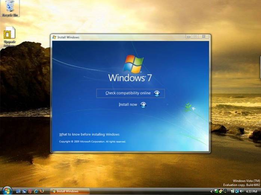Open What to know before installing Windows
The width and height of the screenshot is (261, 195).
click(x=89, y=134)
